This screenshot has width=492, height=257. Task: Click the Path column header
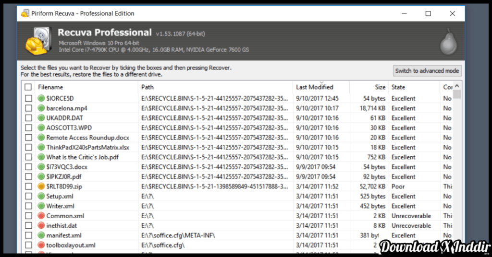pos(148,87)
